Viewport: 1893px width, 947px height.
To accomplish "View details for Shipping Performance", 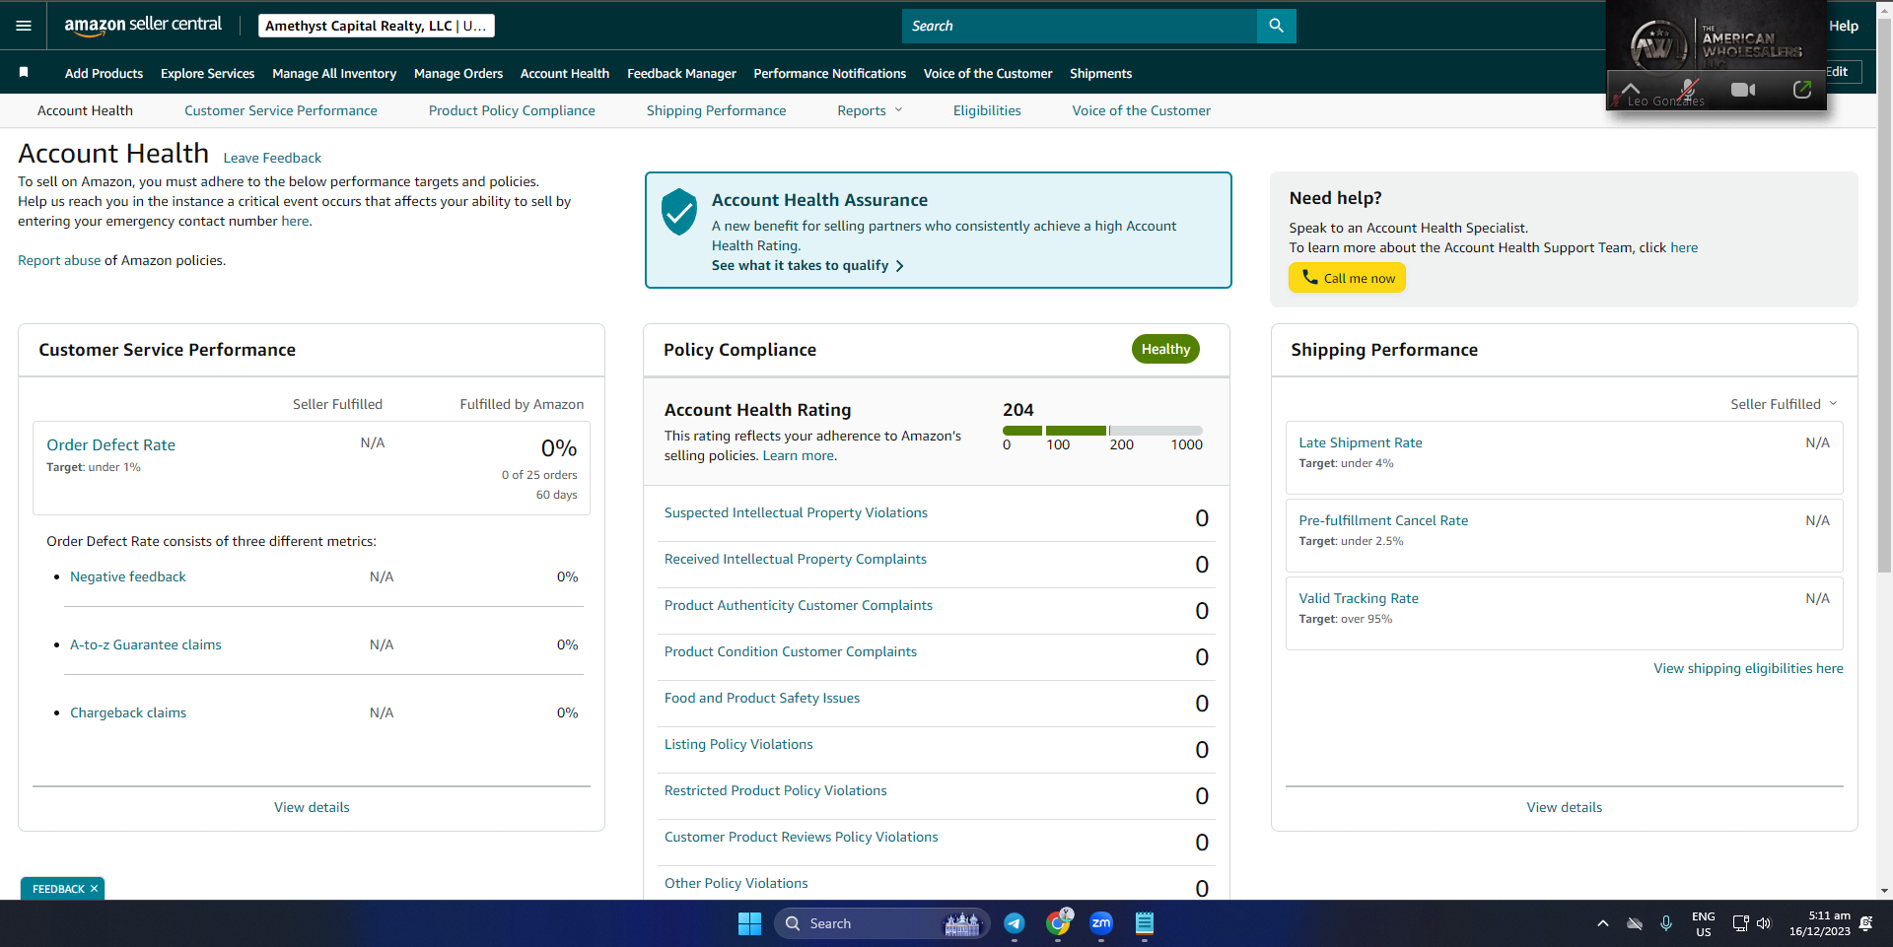I will (x=1565, y=807).
